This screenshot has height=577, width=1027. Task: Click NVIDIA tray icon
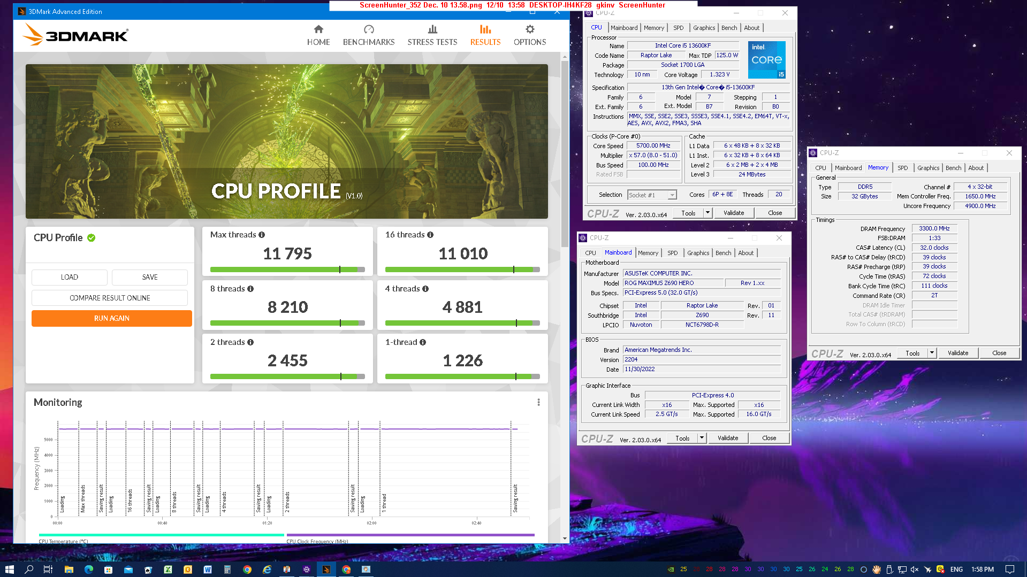671,569
